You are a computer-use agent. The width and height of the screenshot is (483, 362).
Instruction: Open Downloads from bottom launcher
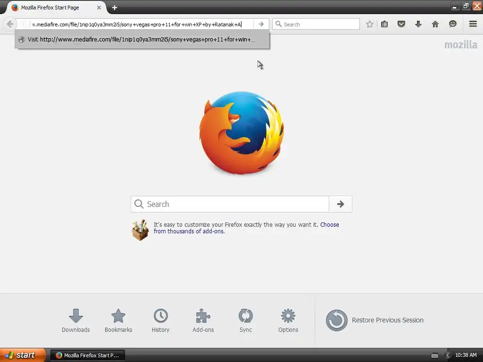[76, 321]
